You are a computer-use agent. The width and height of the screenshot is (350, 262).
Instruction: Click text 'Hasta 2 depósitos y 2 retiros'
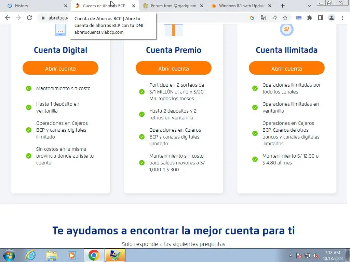pos(173,114)
